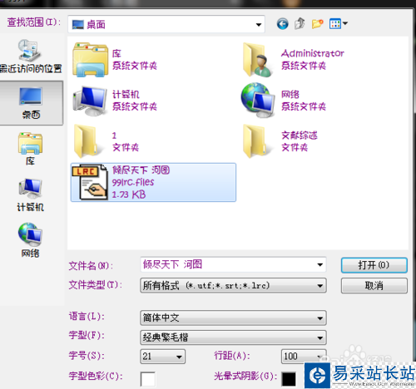Expand the 文件名 dropdown arrow
The height and width of the screenshot is (389, 416).
point(319,264)
